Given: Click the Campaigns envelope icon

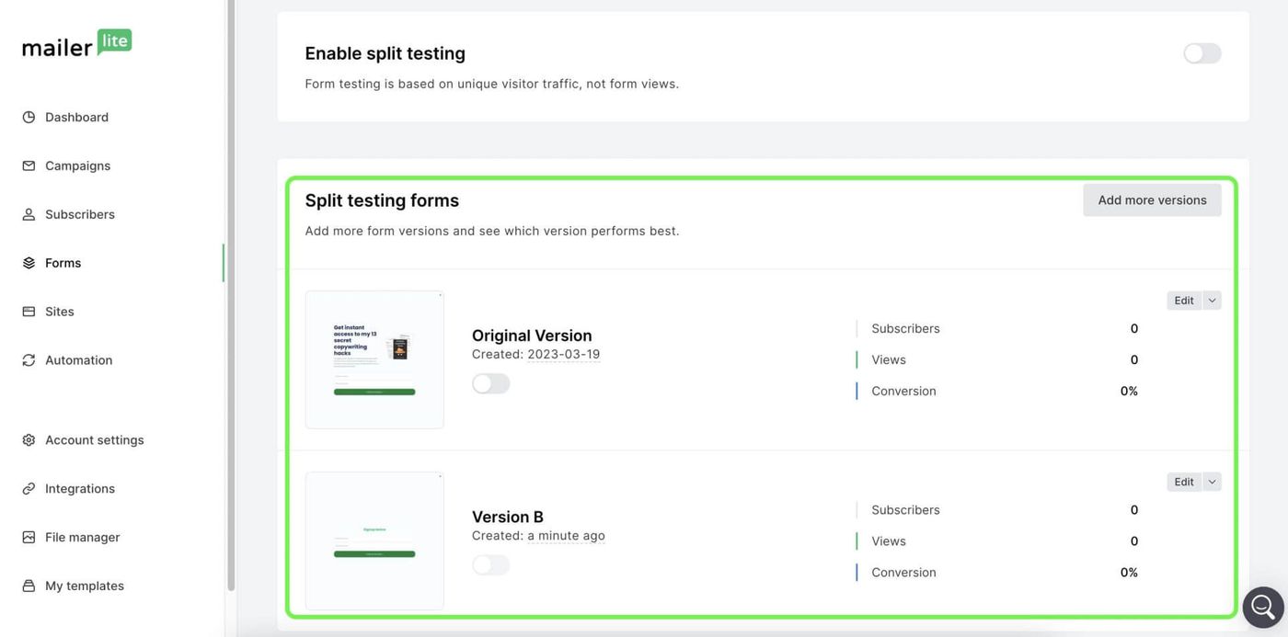Looking at the screenshot, I should point(29,165).
